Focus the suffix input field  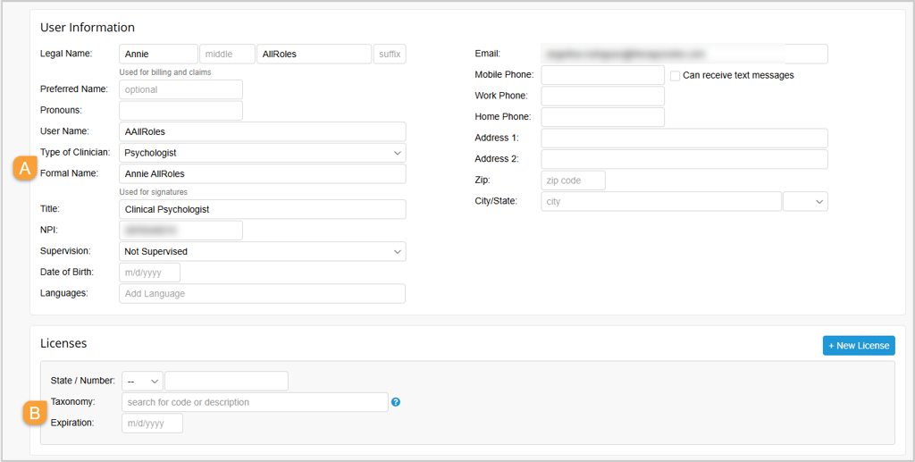390,55
